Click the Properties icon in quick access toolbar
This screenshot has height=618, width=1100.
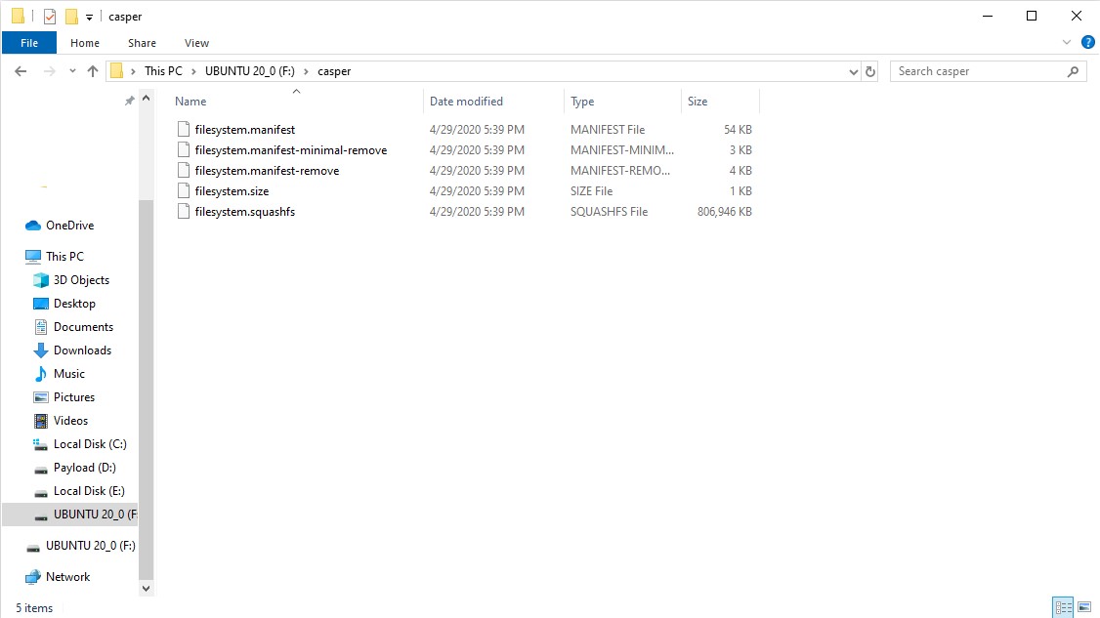point(50,17)
